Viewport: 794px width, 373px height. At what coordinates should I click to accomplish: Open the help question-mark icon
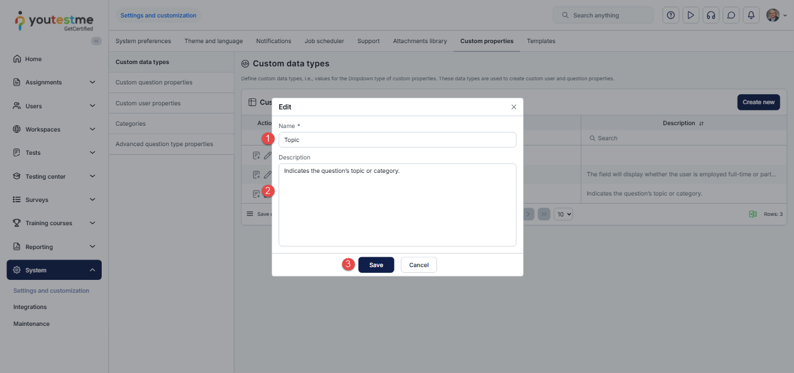coord(671,15)
